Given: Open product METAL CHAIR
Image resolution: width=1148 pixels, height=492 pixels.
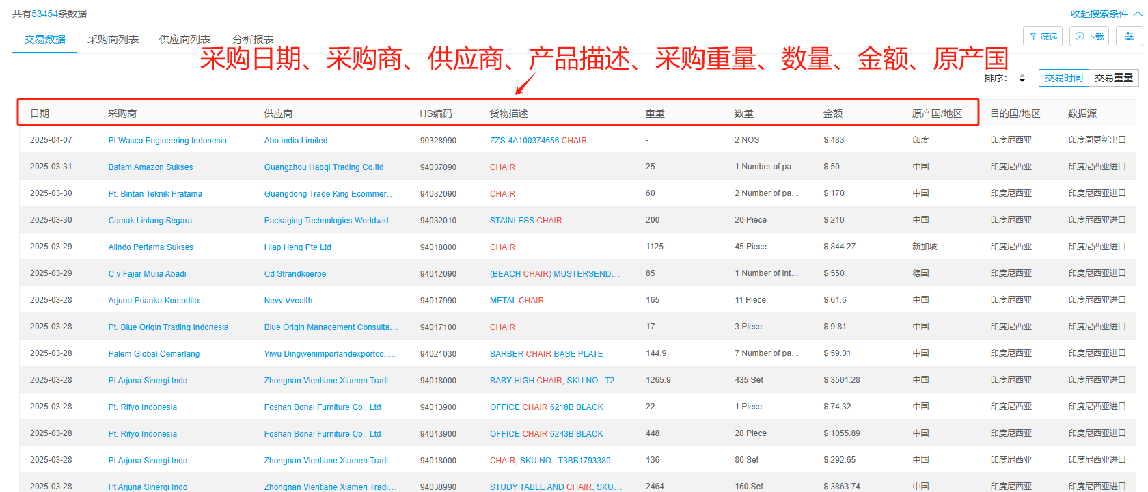Looking at the screenshot, I should pos(517,301).
